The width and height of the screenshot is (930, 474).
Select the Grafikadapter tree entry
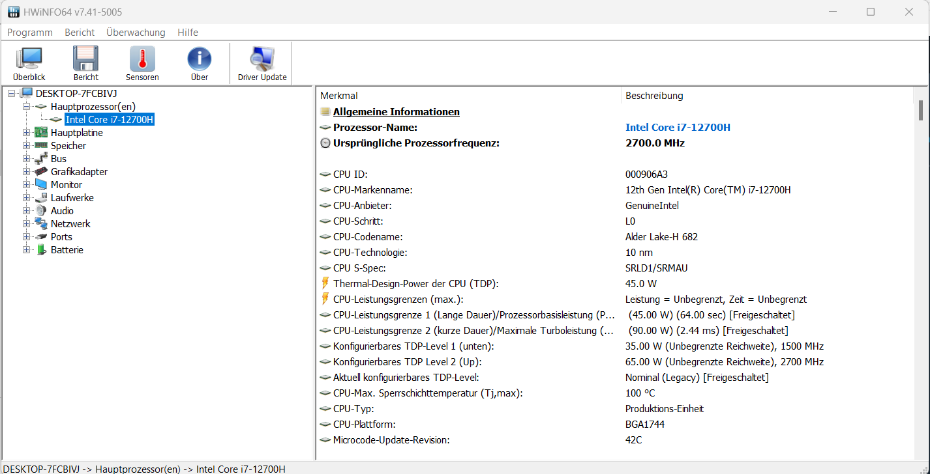(79, 172)
